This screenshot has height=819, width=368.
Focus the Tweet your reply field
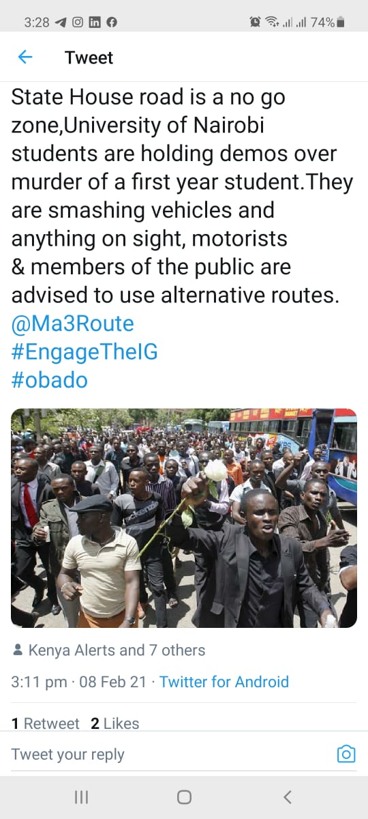[x=170, y=754]
